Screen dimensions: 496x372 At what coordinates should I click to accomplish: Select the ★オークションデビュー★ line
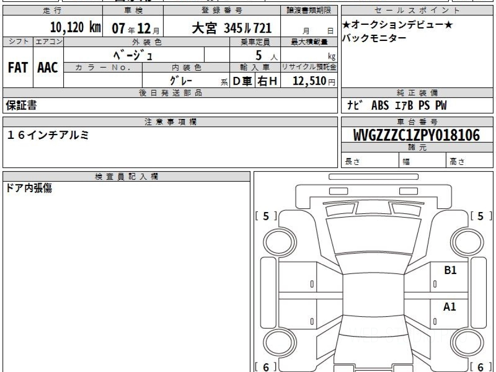click(398, 25)
